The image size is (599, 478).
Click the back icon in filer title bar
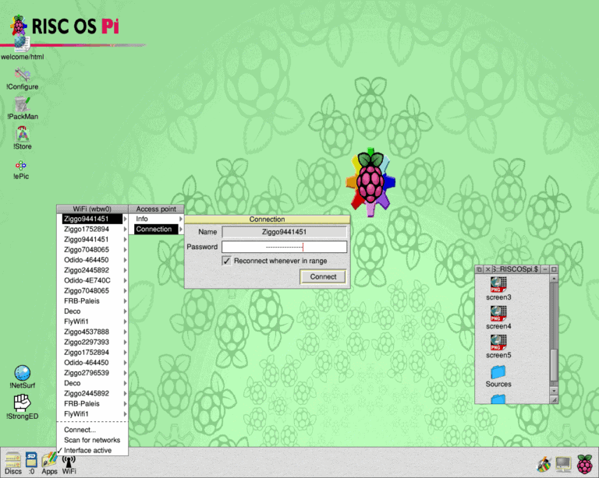[480, 269]
